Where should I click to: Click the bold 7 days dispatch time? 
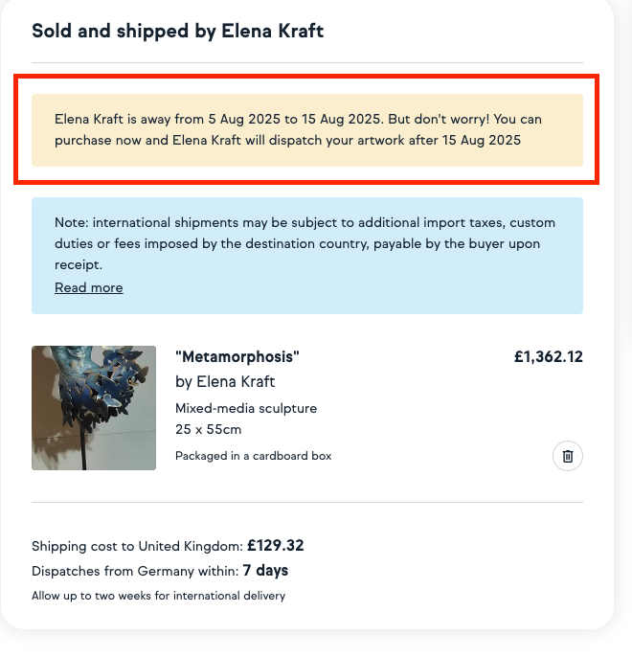(265, 571)
